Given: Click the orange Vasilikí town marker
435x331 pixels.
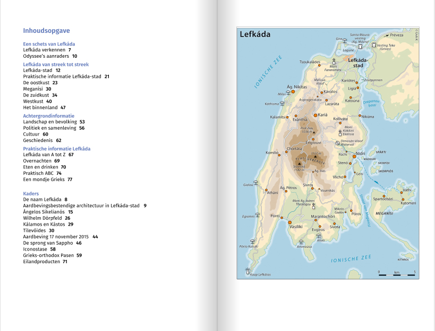Looking at the screenshot, I should pos(290,221).
